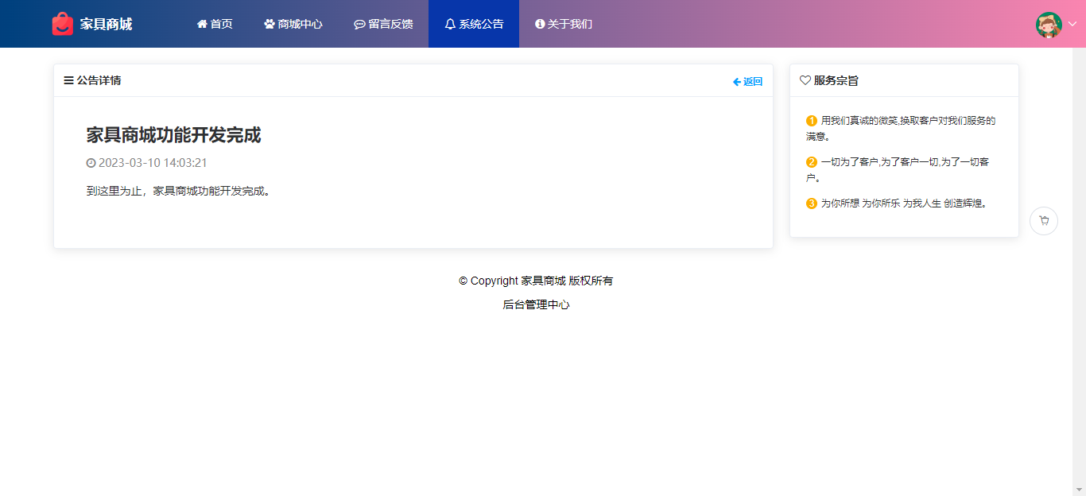Viewport: 1086px width, 496px height.
Task: Click the 返回 back link
Action: (x=747, y=81)
